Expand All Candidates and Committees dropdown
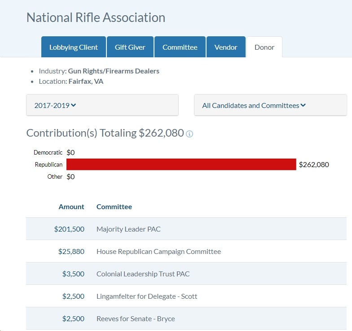This screenshot has height=331, width=352. tap(270, 105)
